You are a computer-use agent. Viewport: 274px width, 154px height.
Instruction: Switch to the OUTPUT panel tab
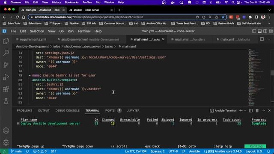(x=44, y=110)
